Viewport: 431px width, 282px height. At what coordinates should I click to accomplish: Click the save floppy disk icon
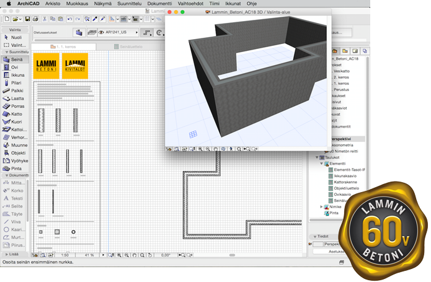coord(27,19)
